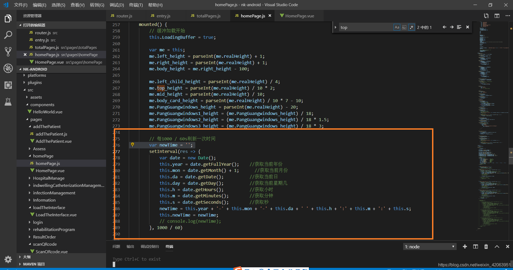Click the lightbulb code action on line 276
The width and height of the screenshot is (513, 270).
click(x=132, y=145)
